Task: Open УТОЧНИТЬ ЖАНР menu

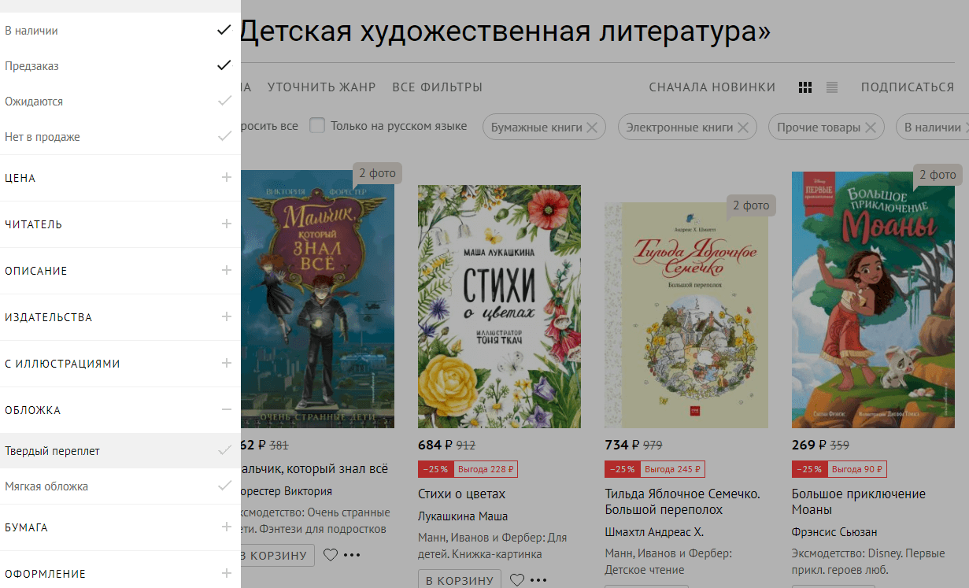Action: [322, 87]
